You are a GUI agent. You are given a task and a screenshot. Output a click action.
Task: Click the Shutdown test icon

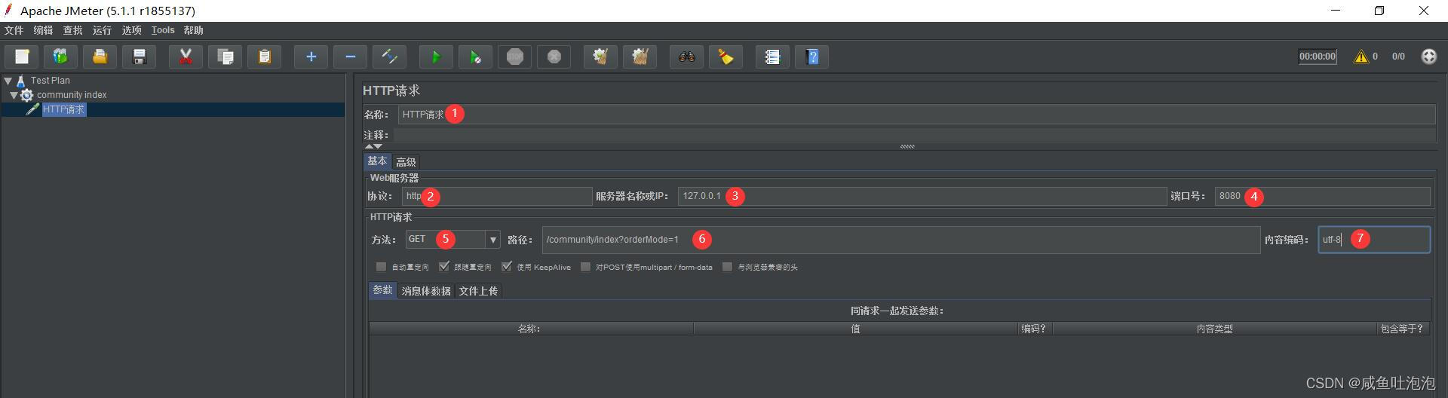tap(554, 57)
